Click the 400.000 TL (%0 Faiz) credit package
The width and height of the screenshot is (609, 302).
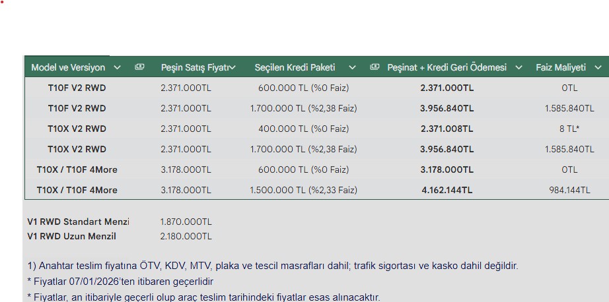pos(304,129)
